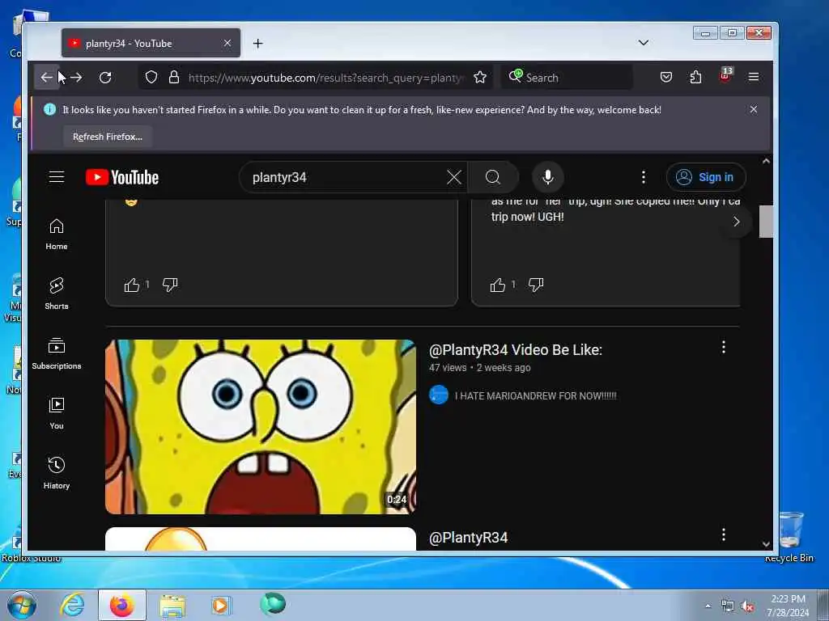Open You section in sidebar
Screen dimensions: 829x621
coord(57,413)
